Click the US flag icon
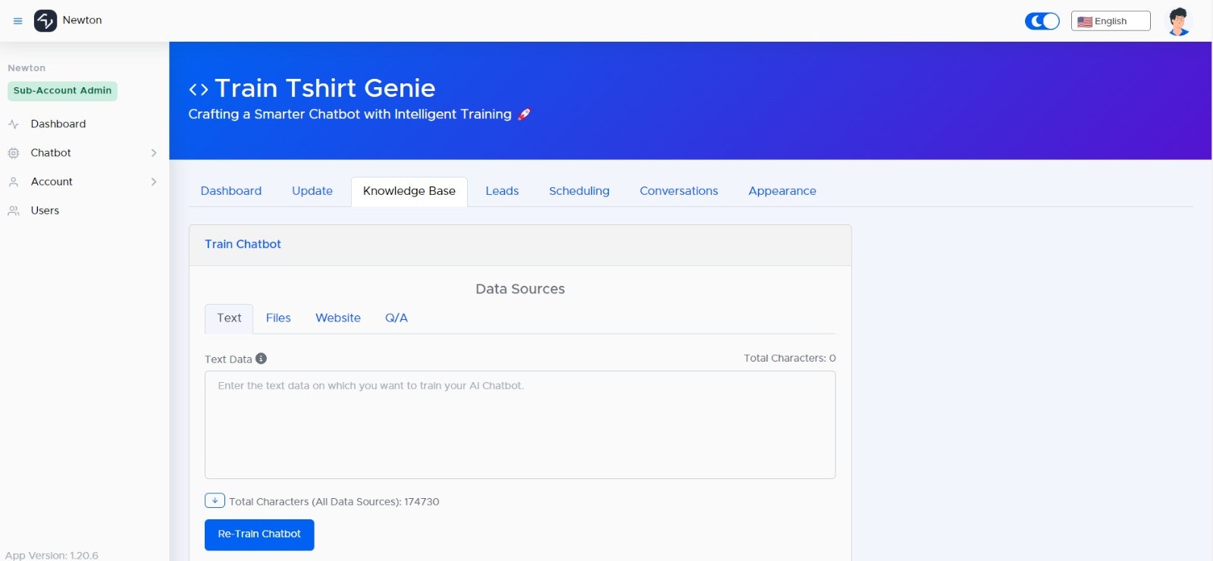Image resolution: width=1213 pixels, height=561 pixels. [1085, 22]
